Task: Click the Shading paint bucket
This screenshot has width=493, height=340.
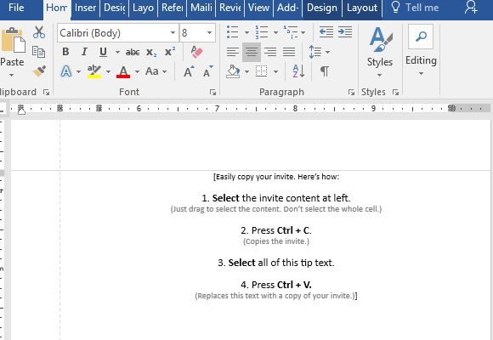Action: point(233,71)
